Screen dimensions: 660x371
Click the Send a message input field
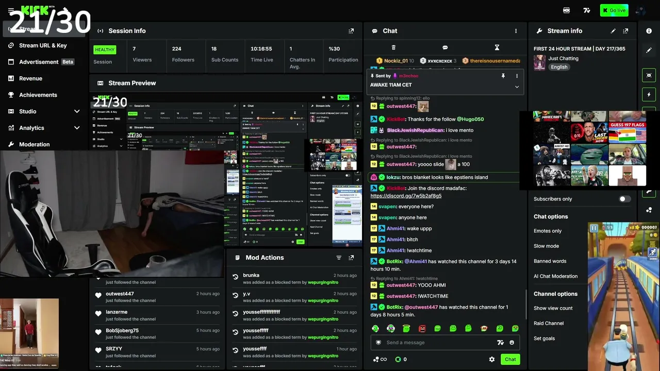click(x=445, y=342)
